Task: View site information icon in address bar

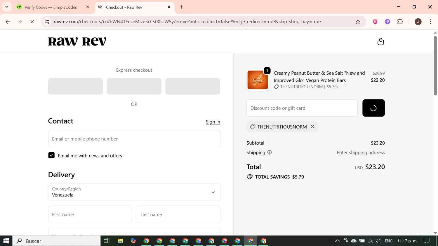Action: pyautogui.click(x=47, y=22)
